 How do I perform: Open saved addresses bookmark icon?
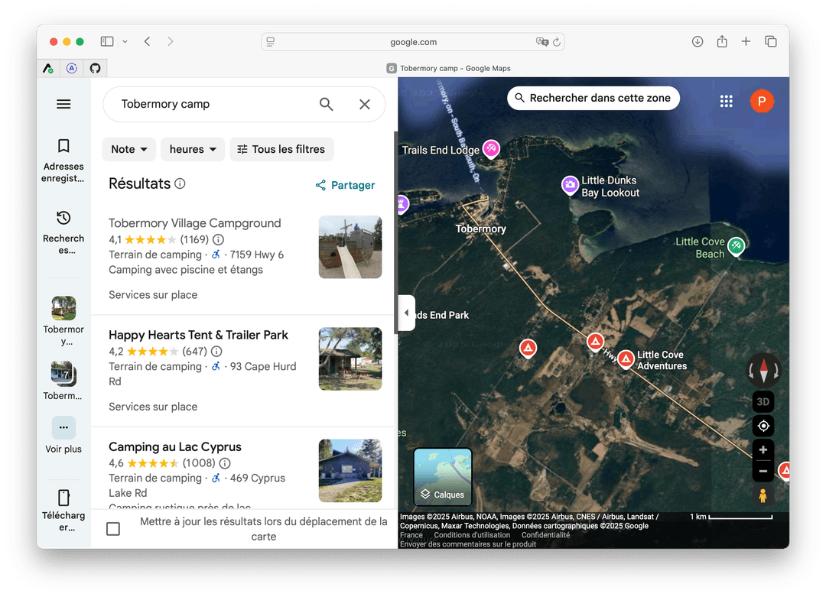coord(63,146)
